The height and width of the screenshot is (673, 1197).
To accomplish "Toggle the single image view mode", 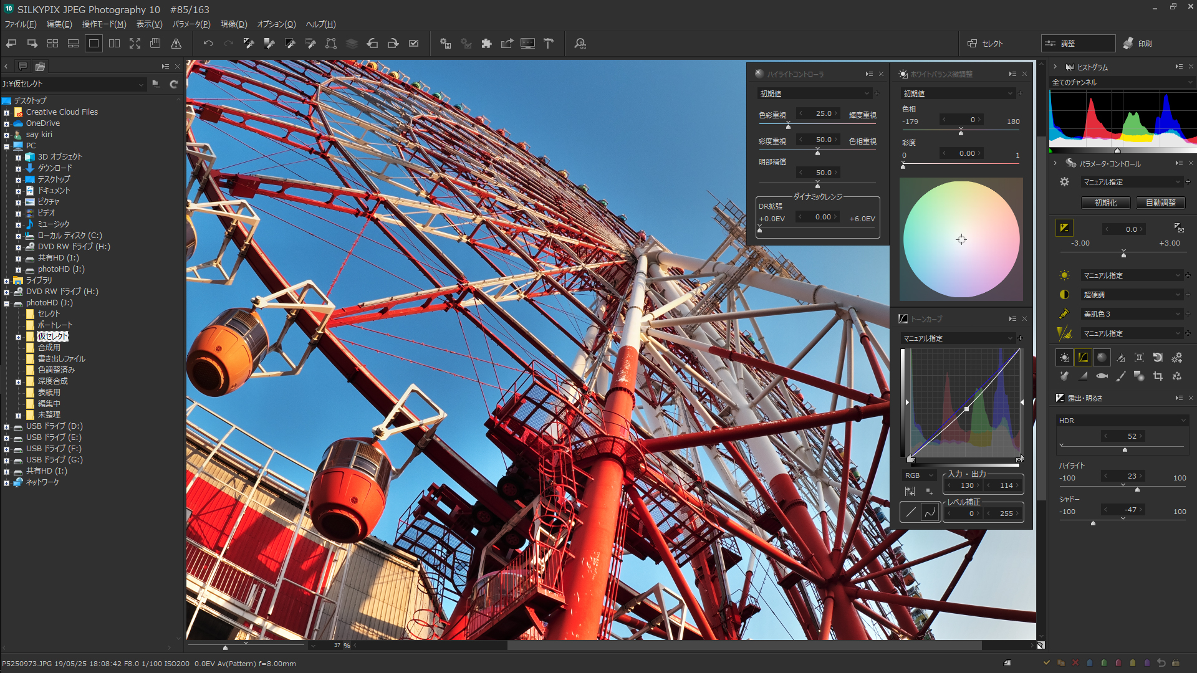I will [x=94, y=44].
